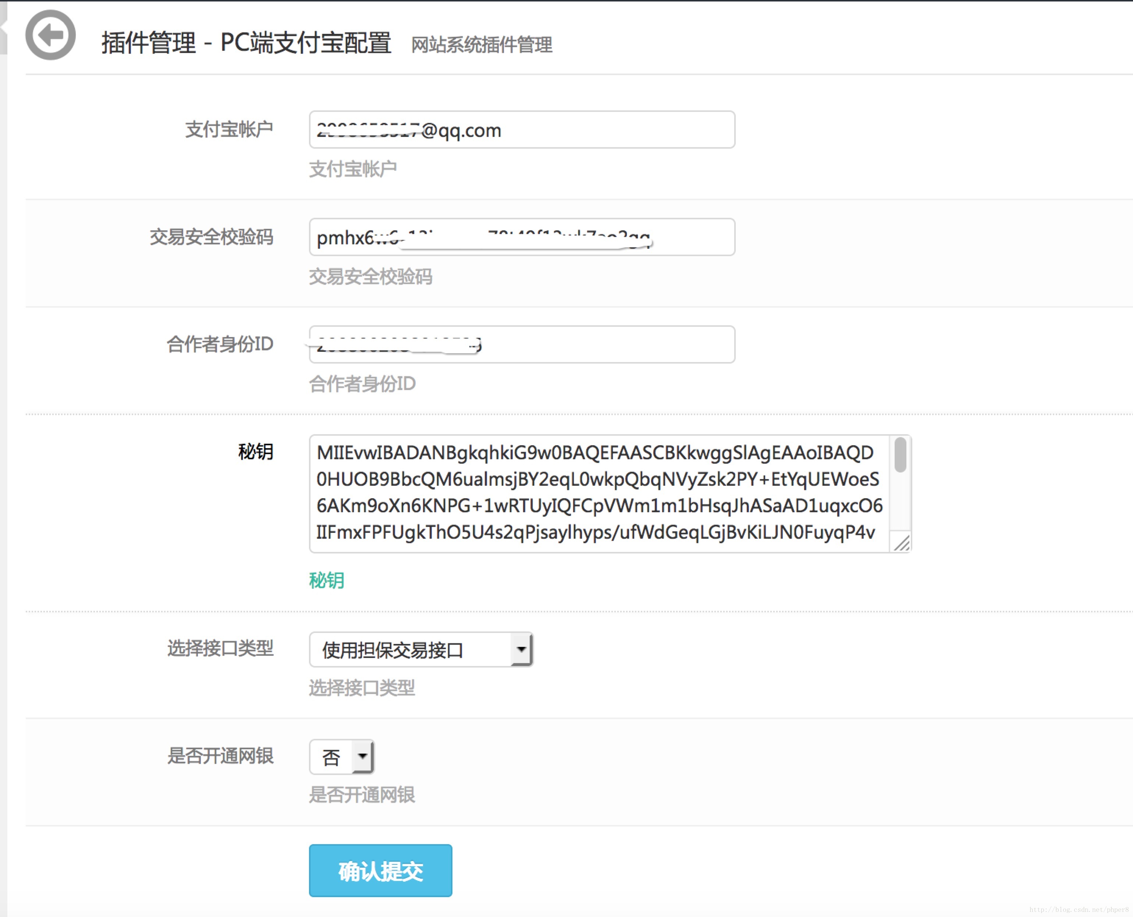The height and width of the screenshot is (917, 1133).
Task: Click the 交易安全校验码 field label
Action: coord(211,237)
